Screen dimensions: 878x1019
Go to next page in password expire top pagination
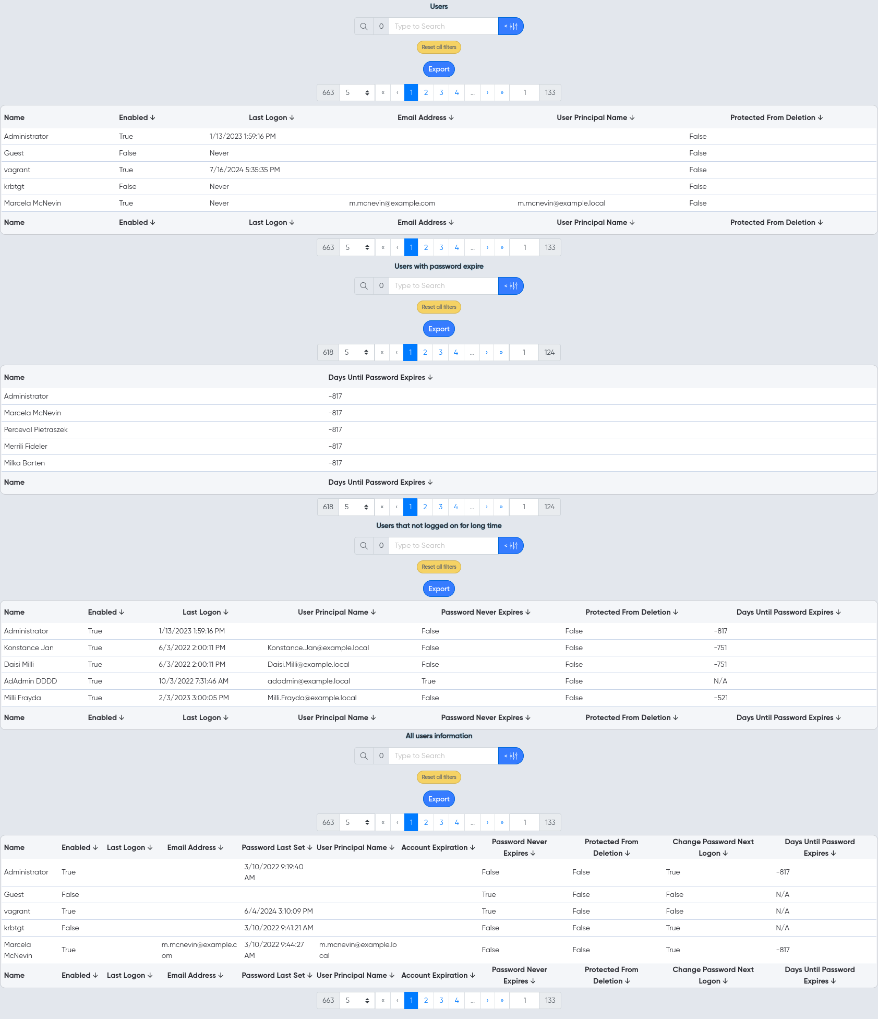[487, 352]
